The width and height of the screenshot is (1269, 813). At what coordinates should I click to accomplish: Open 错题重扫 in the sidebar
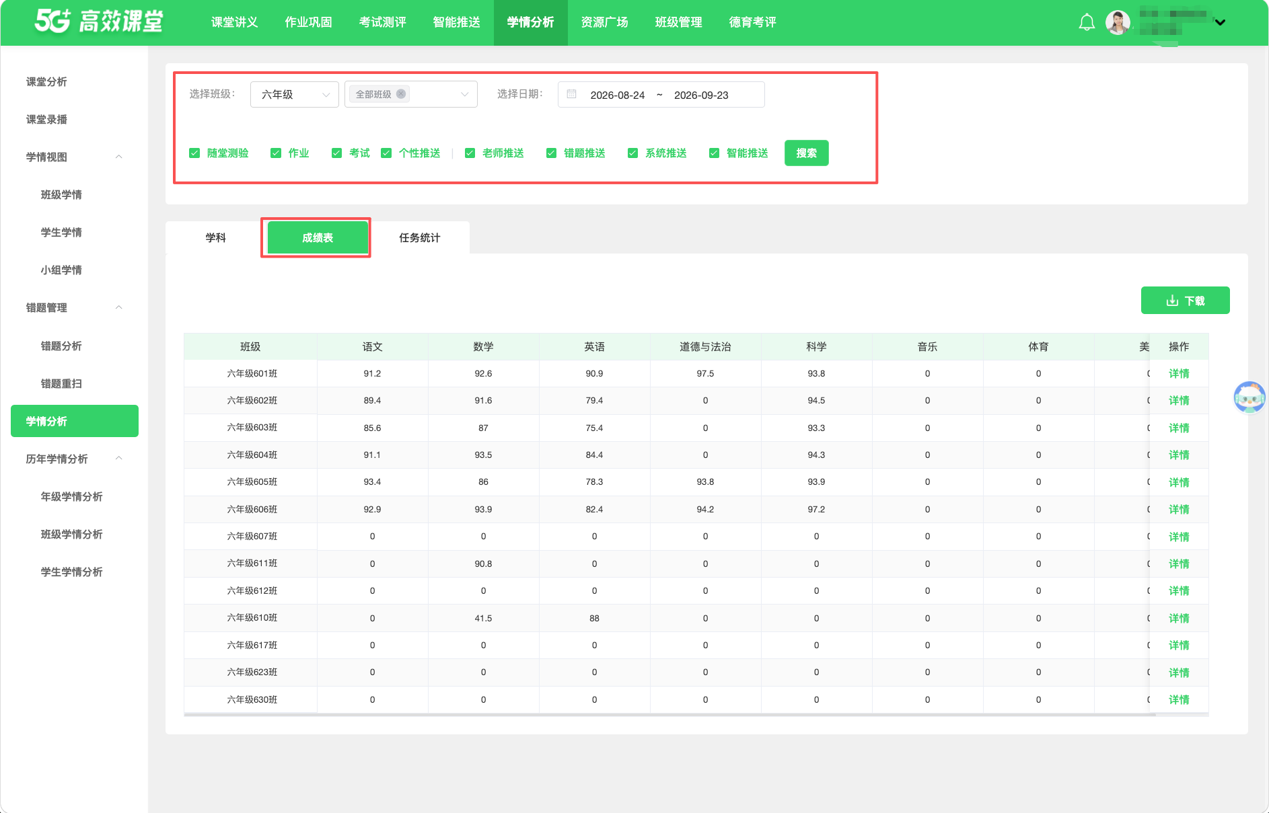tap(61, 383)
